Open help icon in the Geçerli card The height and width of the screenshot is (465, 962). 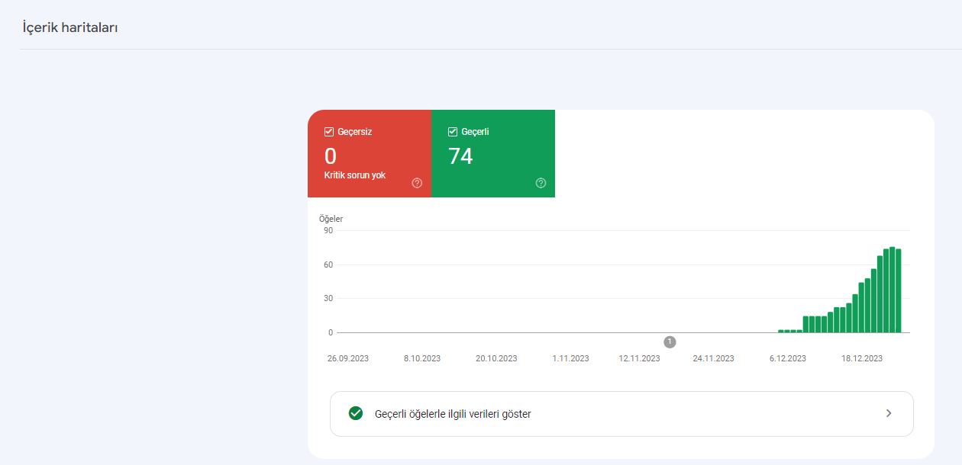point(541,183)
